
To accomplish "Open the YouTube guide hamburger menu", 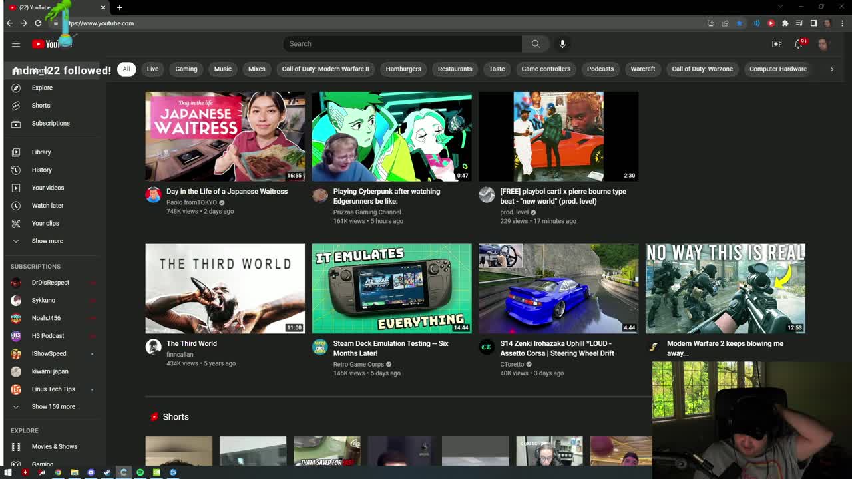I will (x=16, y=44).
